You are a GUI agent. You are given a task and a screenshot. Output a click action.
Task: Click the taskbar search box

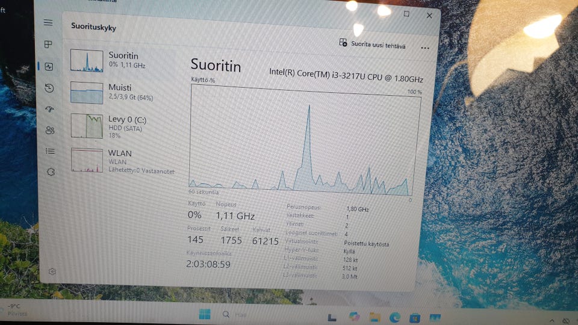click(x=236, y=315)
